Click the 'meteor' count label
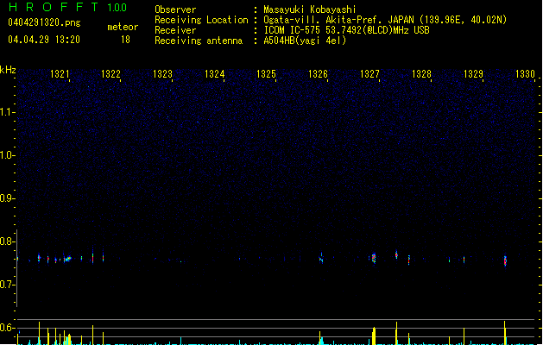543x345 pixels. (x=123, y=27)
